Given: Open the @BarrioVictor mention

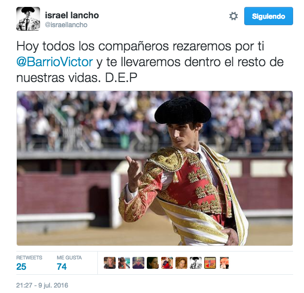Looking at the screenshot, I should 55,62.
